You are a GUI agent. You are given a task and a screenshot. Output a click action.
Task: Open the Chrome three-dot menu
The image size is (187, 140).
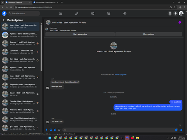click(x=184, y=8)
